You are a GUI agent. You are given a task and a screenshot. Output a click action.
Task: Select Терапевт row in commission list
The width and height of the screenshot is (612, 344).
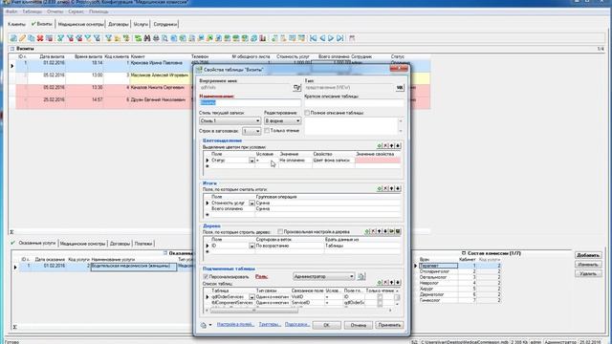tap(438, 266)
